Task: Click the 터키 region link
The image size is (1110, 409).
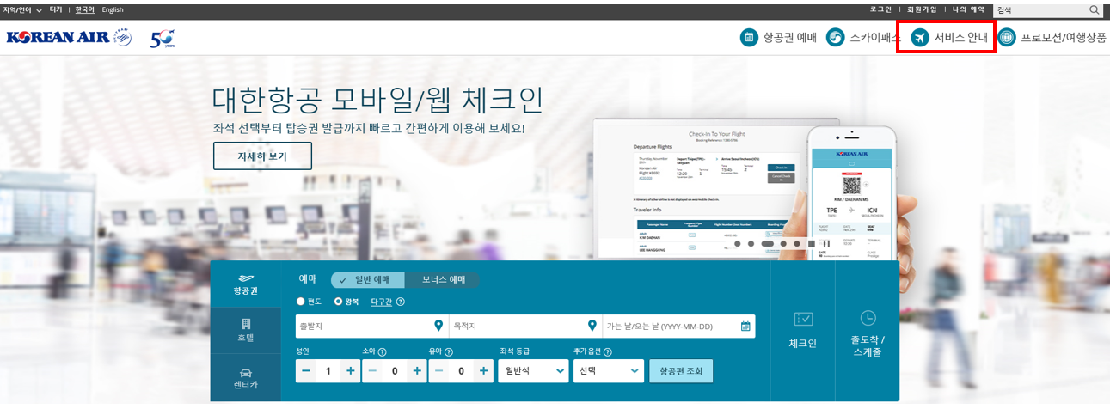Action: coord(56,9)
